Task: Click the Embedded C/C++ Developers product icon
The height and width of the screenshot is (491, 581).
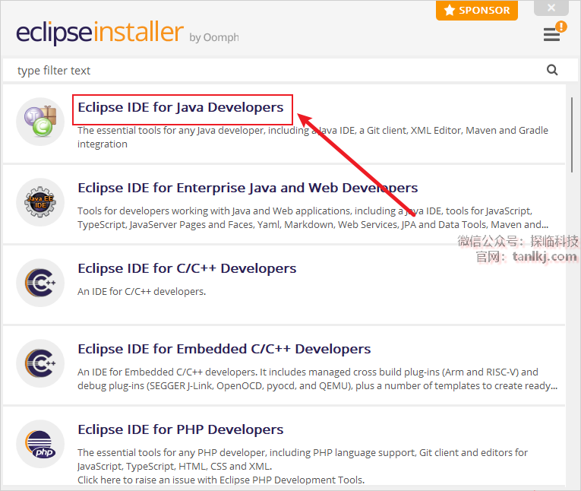Action: point(40,363)
